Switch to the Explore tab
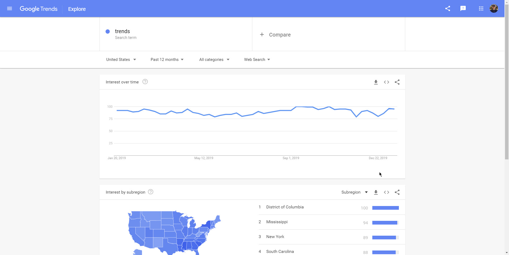This screenshot has height=255, width=509. [x=77, y=9]
